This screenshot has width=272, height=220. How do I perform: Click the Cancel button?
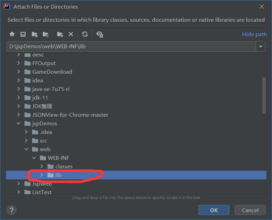pyautogui.click(x=250, y=210)
